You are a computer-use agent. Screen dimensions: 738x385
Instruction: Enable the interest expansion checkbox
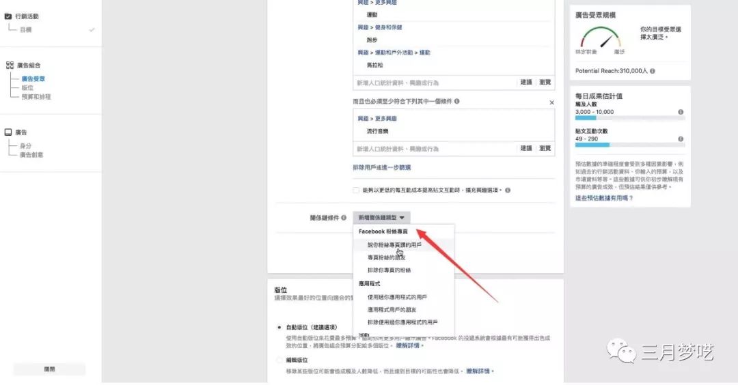(x=356, y=190)
